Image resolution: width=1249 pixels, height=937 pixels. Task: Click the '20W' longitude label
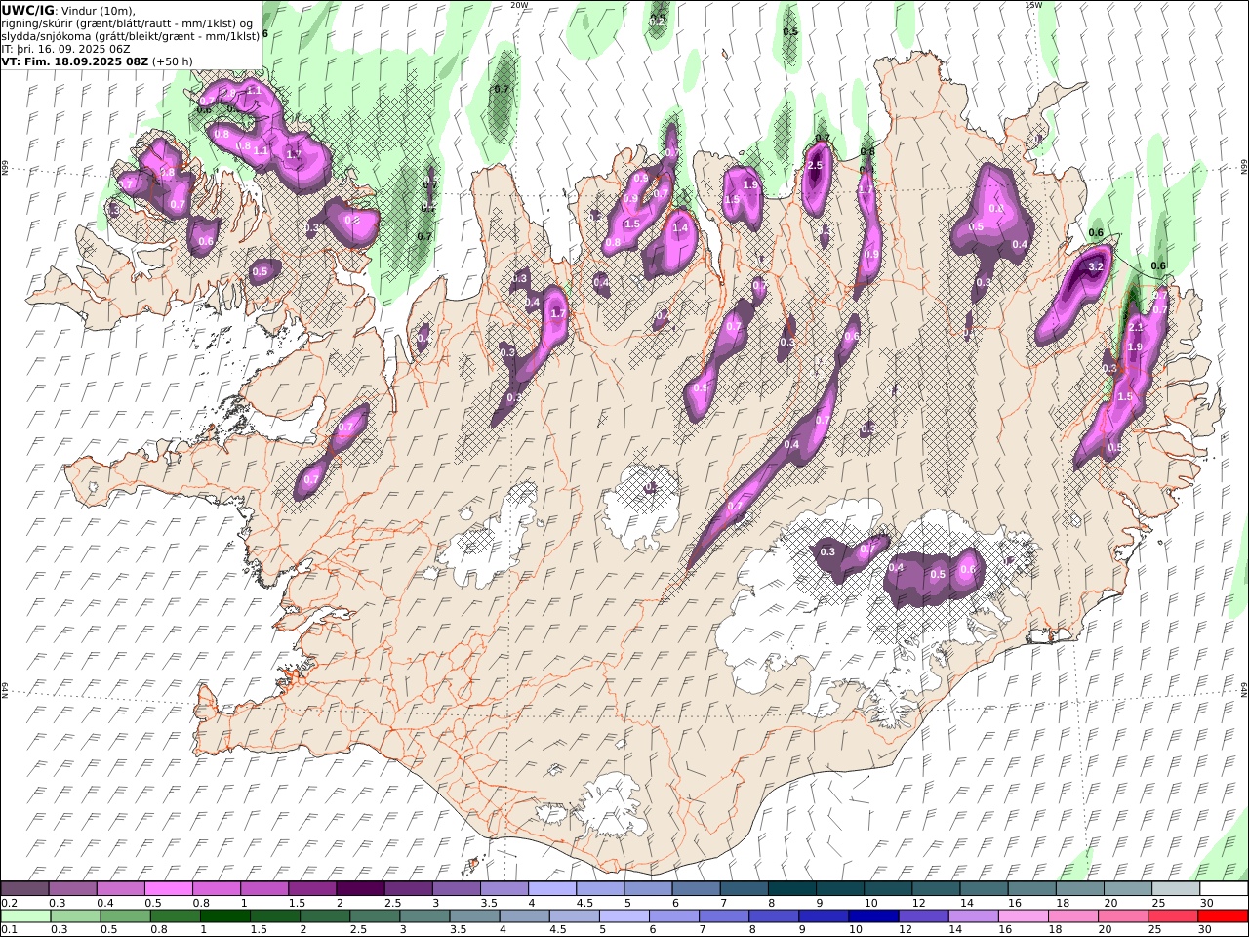520,5
